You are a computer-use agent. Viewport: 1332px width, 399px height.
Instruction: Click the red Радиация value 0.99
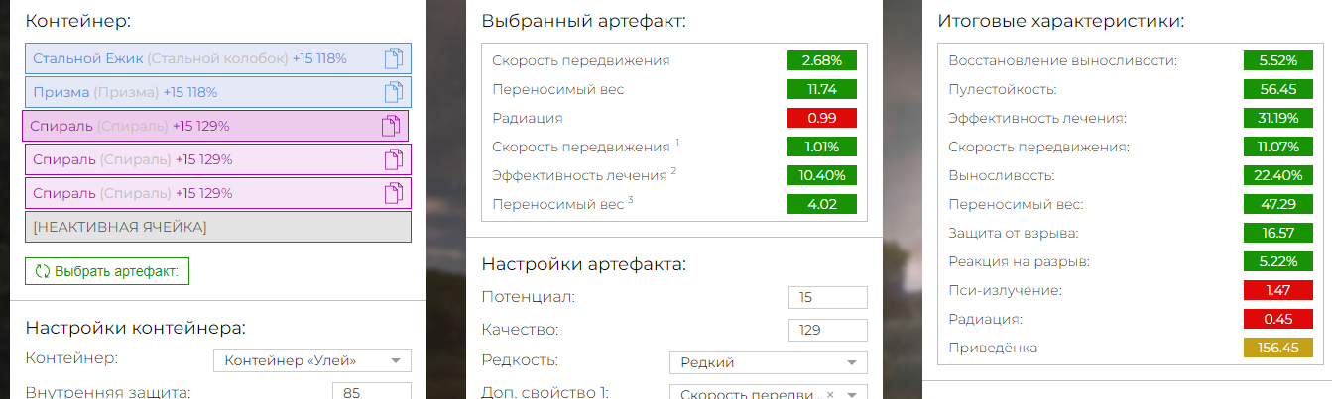point(821,118)
